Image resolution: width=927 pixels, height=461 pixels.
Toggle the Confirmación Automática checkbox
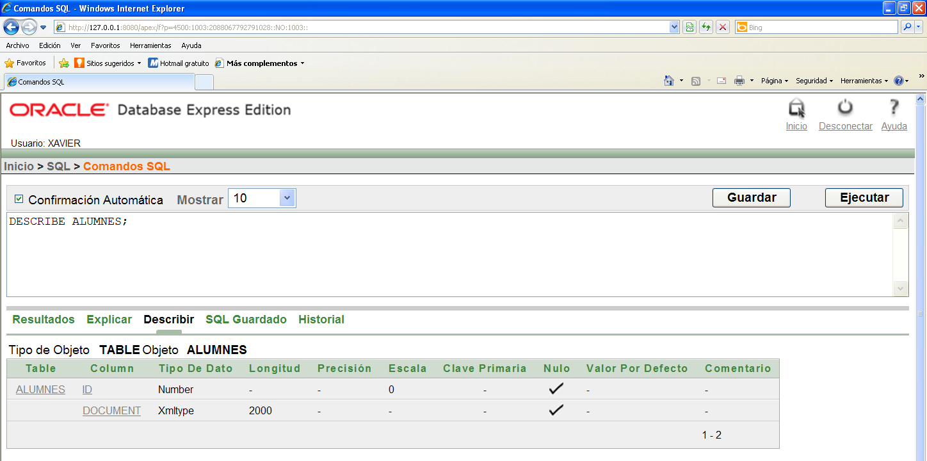click(19, 199)
